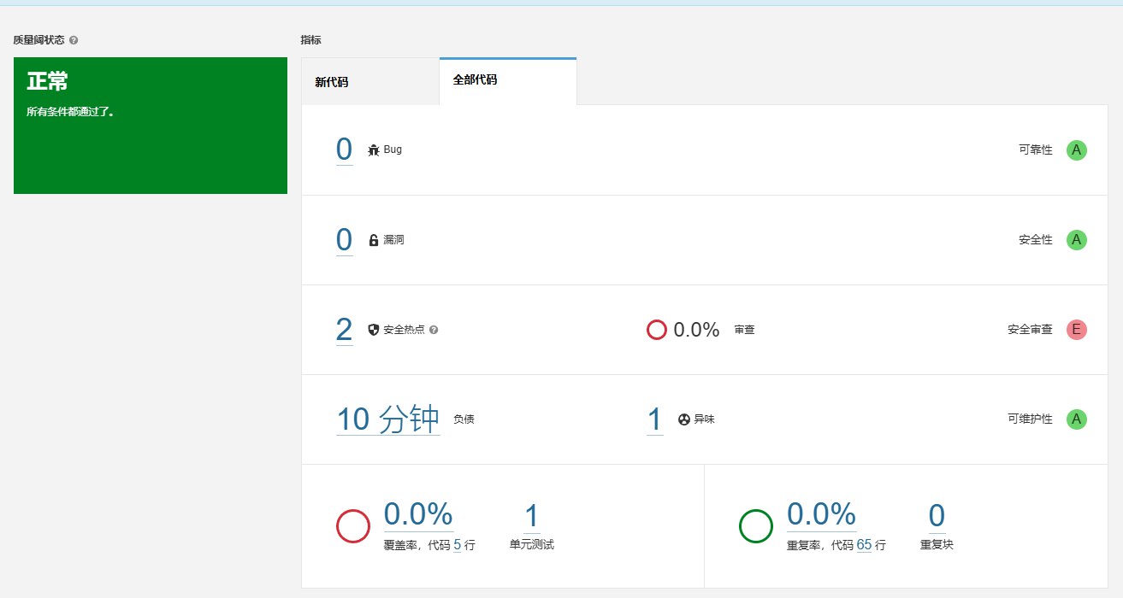Open the 2 security hotspots link

[x=344, y=330]
